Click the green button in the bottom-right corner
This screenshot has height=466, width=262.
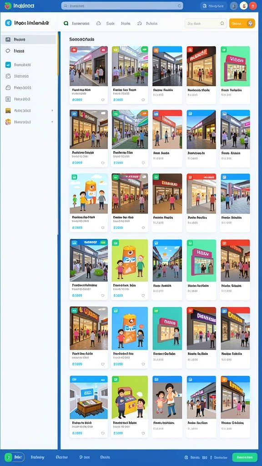tap(245, 457)
